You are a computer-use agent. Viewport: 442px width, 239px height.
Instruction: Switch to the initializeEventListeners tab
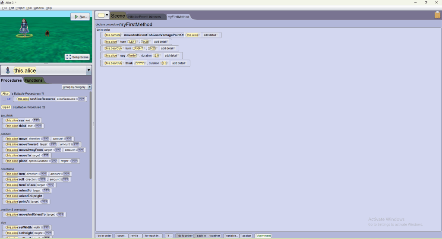(x=144, y=17)
